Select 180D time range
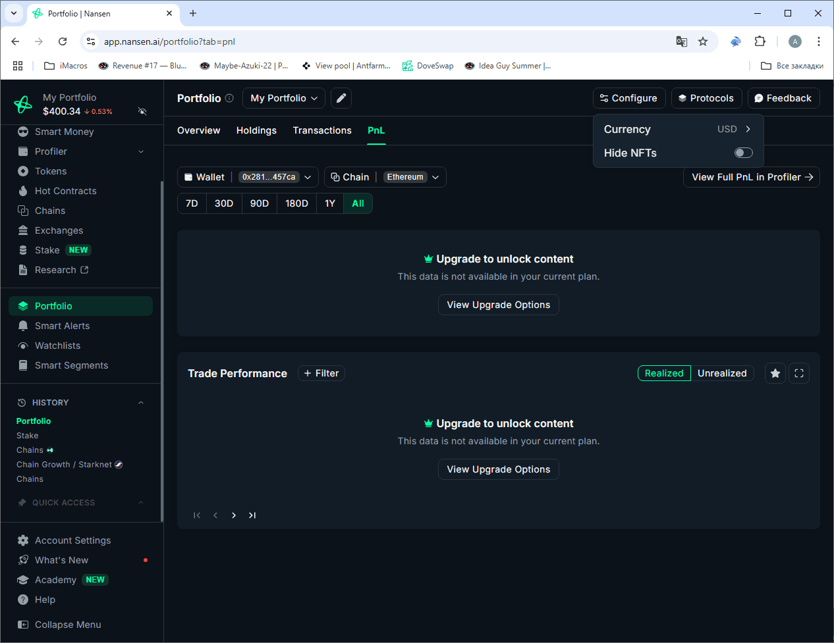 pos(296,203)
